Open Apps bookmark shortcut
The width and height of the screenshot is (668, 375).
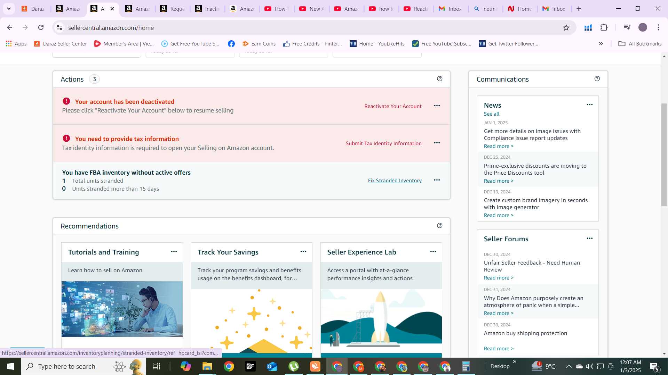pos(16,43)
